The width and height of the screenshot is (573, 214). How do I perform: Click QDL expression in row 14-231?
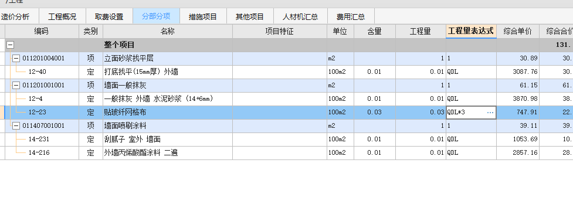tap(471, 140)
